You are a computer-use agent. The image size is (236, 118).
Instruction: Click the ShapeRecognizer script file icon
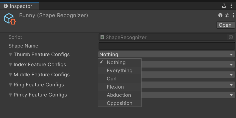102,37
